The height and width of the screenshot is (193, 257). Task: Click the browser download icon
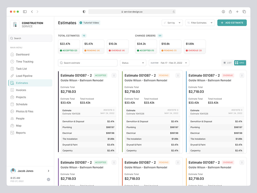[x=223, y=12]
